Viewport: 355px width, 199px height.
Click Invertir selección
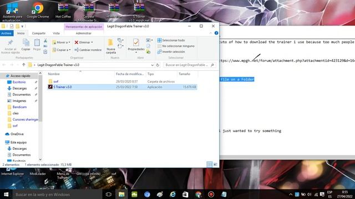click(171, 51)
